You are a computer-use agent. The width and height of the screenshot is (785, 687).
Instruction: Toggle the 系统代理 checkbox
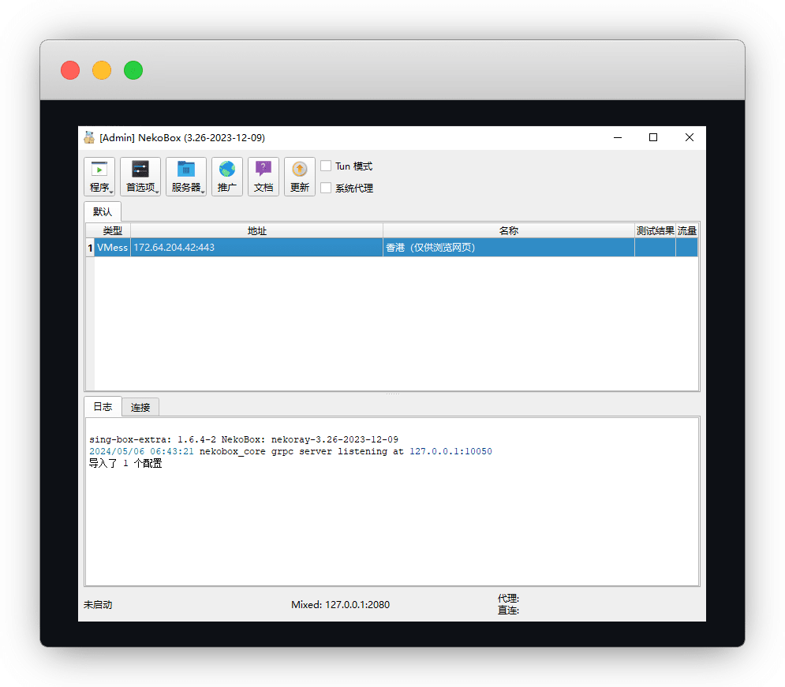pos(326,189)
